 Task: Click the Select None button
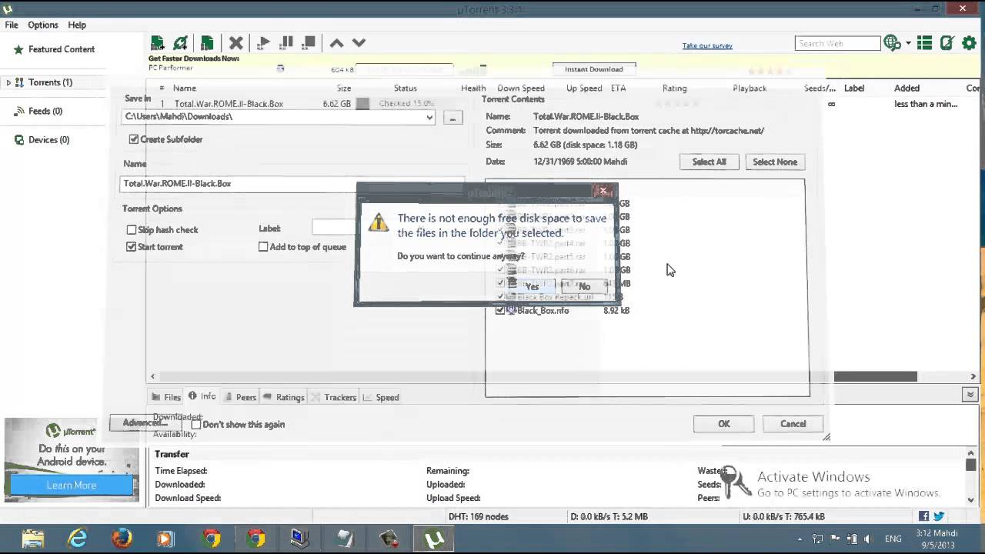[775, 162]
